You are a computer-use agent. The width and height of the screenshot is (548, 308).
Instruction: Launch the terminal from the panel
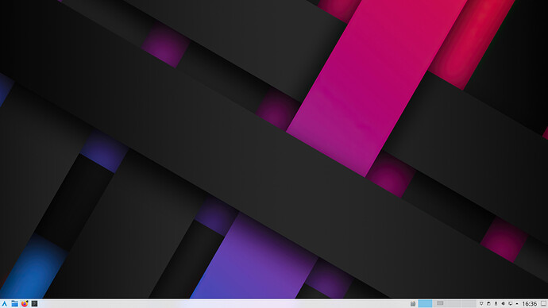(x=34, y=303)
